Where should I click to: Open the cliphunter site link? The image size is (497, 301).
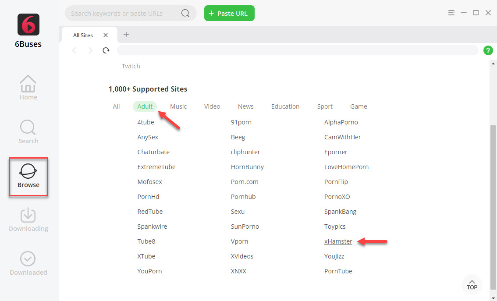point(245,152)
